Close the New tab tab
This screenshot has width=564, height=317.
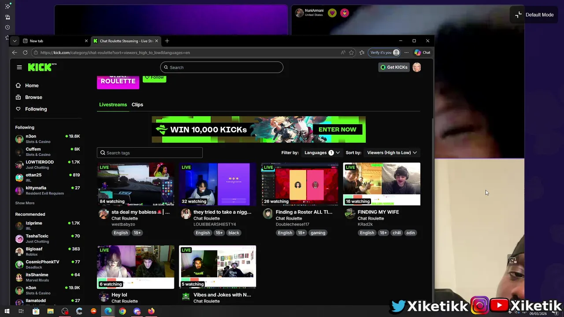86,41
